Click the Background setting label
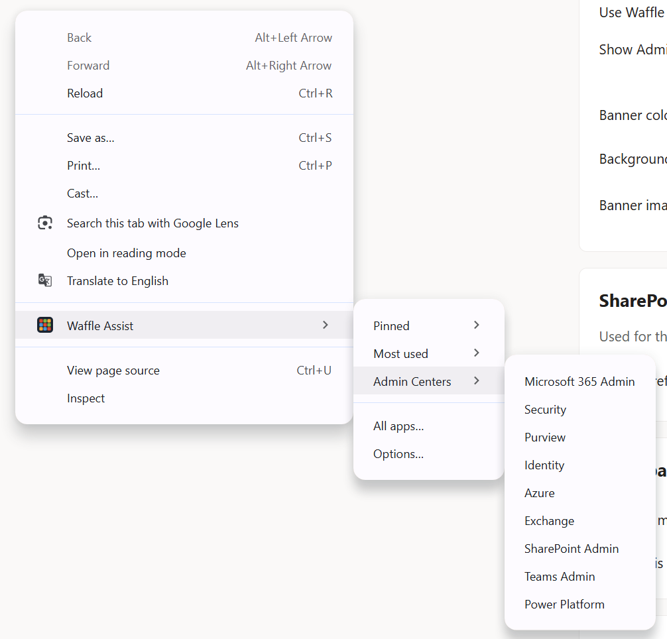 tap(633, 159)
